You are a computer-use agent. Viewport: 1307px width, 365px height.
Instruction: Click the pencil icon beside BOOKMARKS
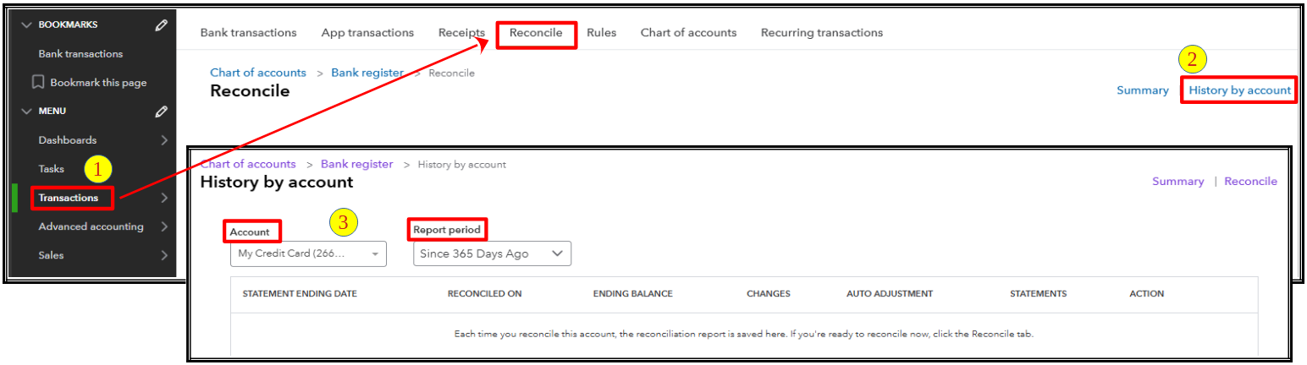[161, 25]
